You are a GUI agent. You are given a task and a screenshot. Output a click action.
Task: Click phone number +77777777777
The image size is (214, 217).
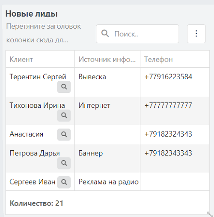168,105
